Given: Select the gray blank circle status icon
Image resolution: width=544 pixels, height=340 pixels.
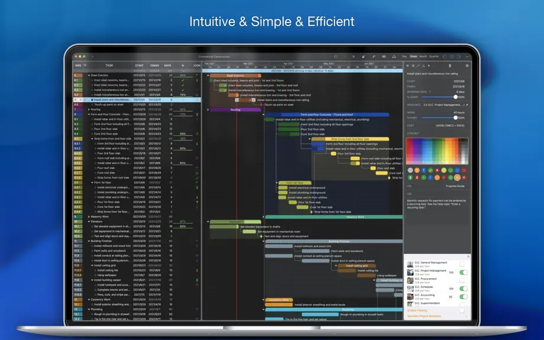Looking at the screenshot, I should pos(411,171).
